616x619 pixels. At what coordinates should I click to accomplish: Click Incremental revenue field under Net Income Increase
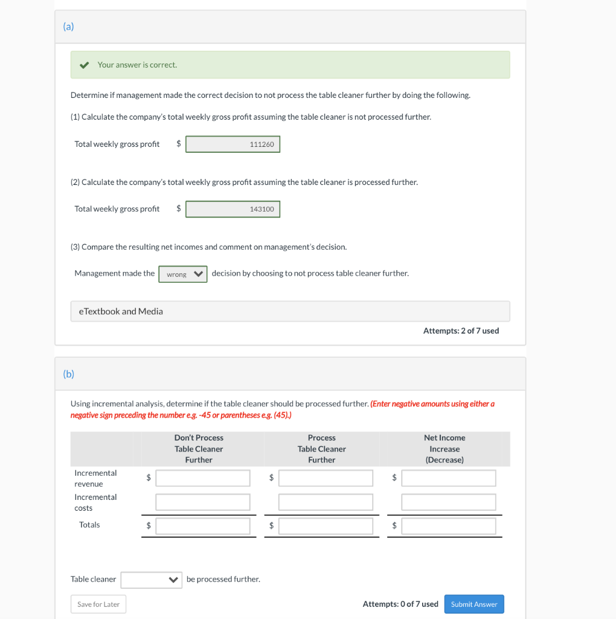pyautogui.click(x=449, y=478)
